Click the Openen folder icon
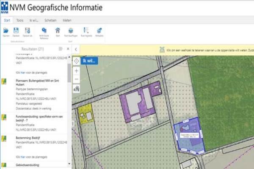 (x=6, y=30)
